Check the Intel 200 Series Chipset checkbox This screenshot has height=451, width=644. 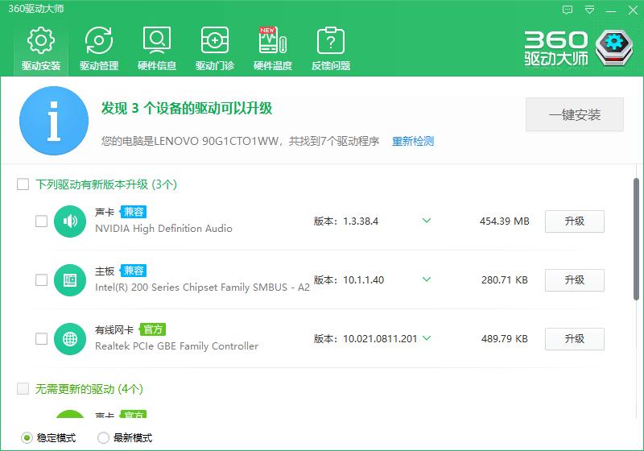[x=41, y=280]
